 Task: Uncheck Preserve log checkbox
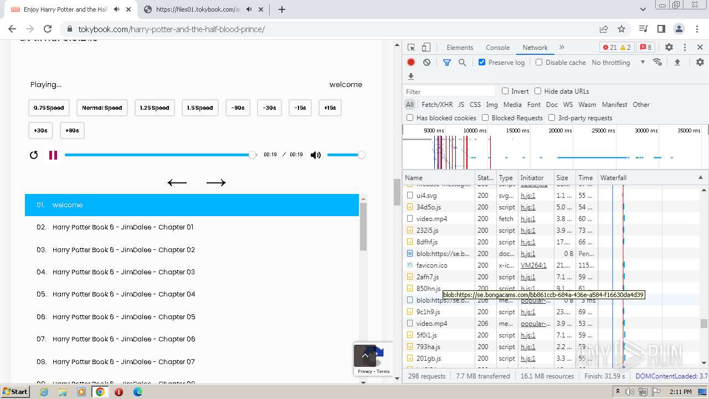[482, 63]
